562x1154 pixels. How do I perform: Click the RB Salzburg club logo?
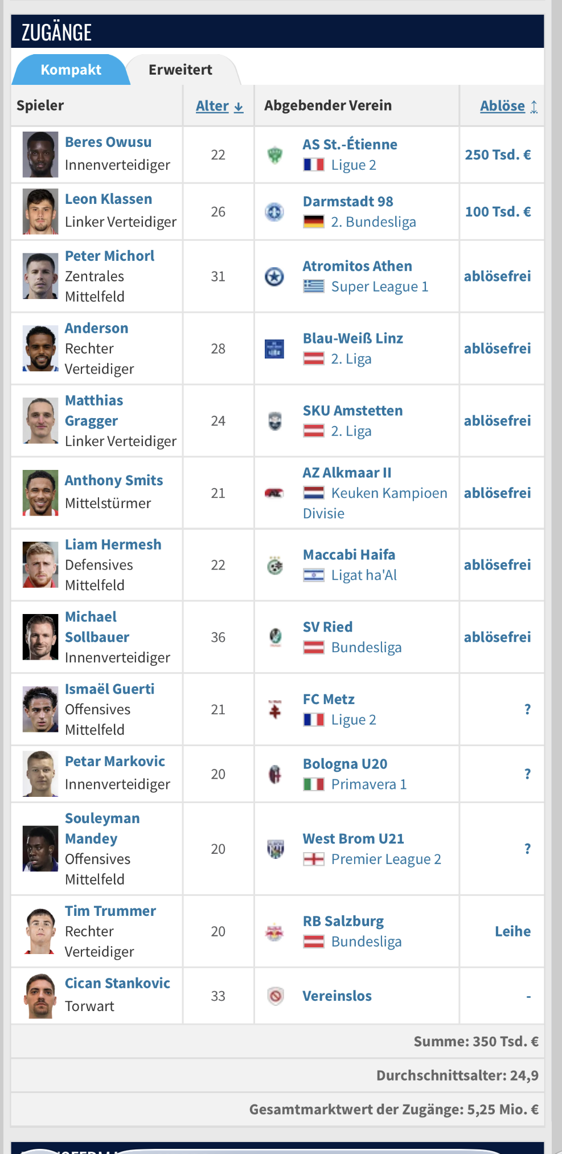coord(275,932)
